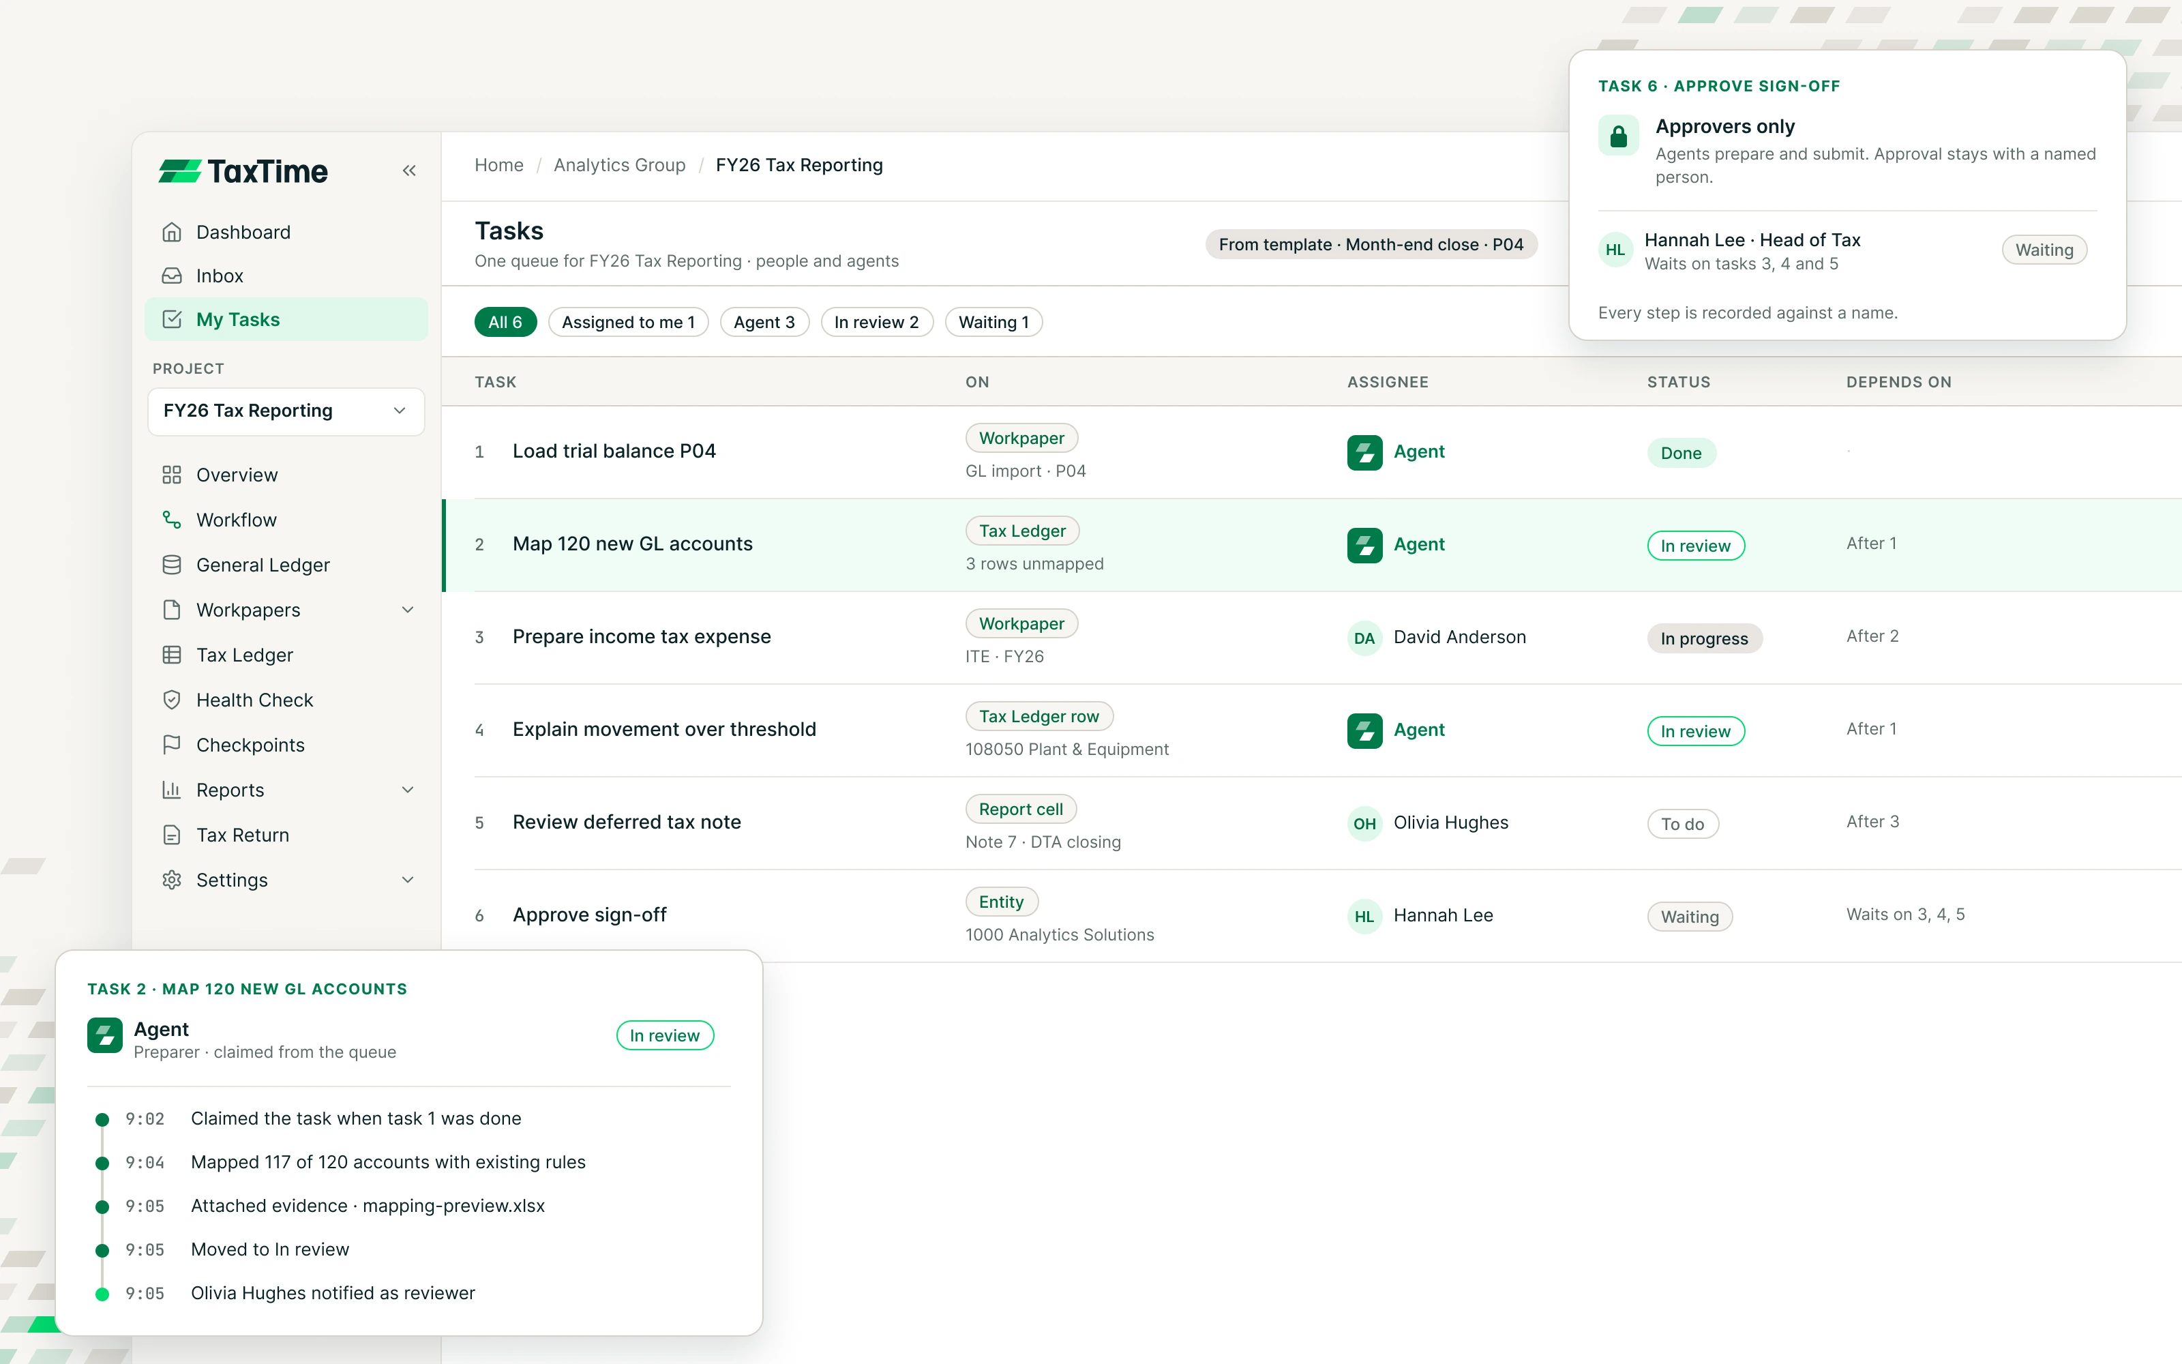The image size is (2182, 1364).
Task: Click the Tax Ledger table icon
Action: [x=171, y=656]
